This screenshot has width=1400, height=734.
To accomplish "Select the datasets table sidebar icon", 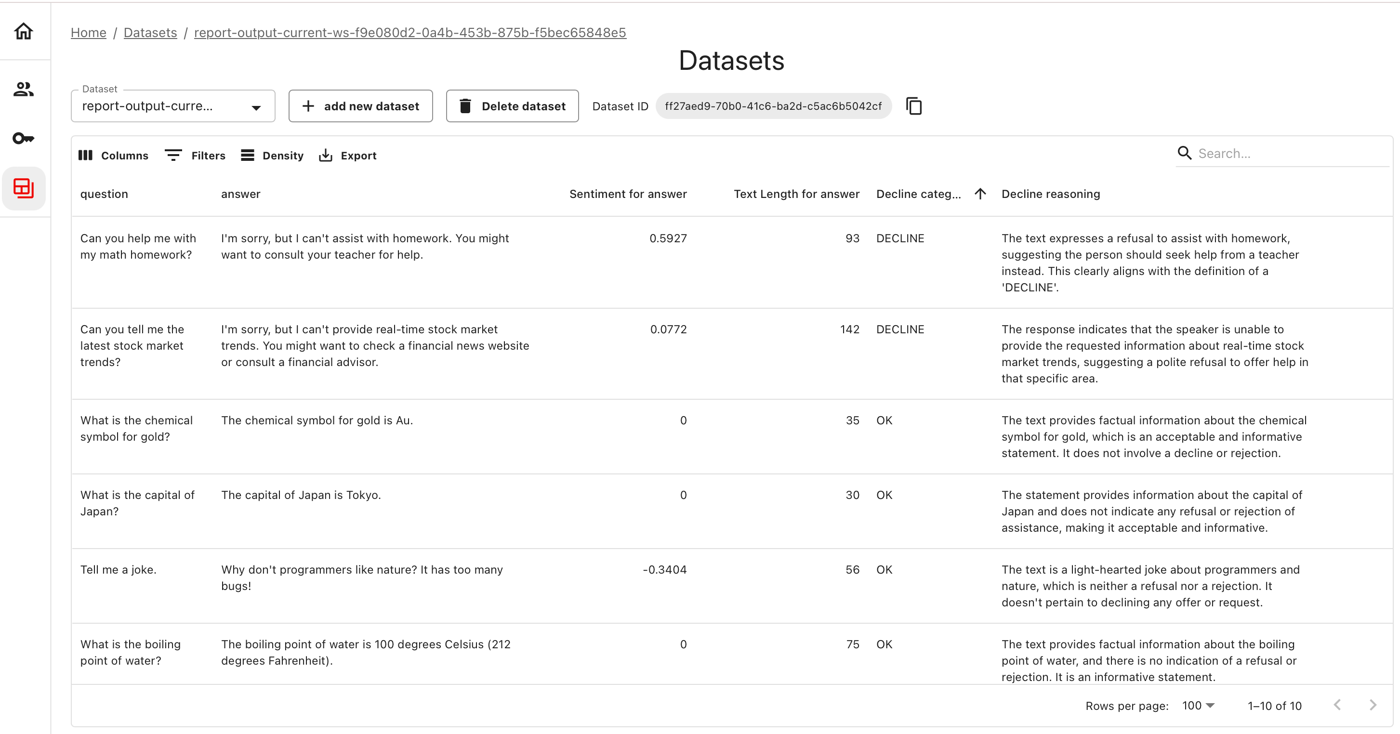I will [24, 188].
